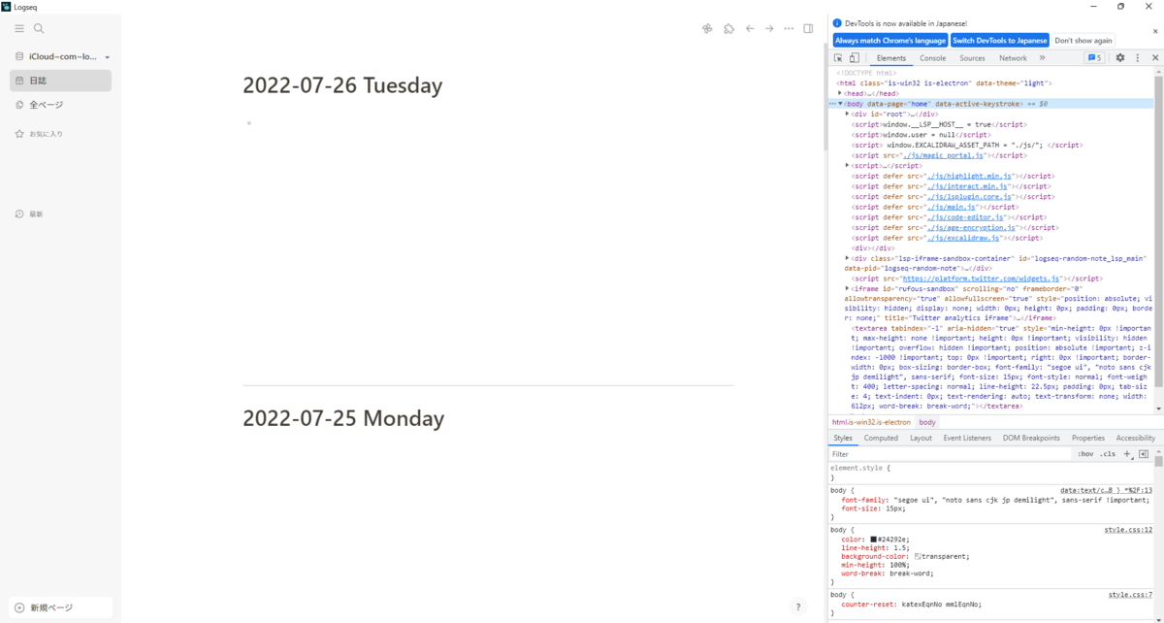
Task: Open the plugins puzzle-piece icon
Action: [728, 29]
